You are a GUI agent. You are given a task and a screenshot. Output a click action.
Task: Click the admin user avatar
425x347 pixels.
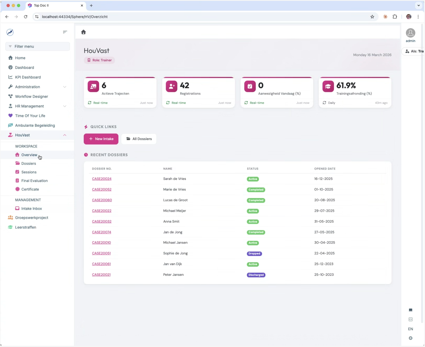(x=410, y=33)
